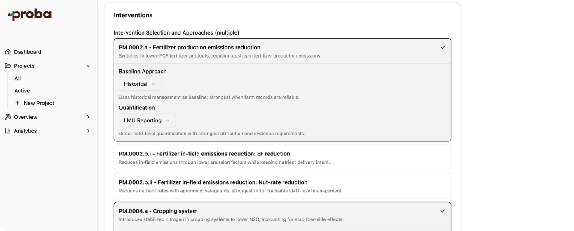Click the Projects folder icon

8,66
